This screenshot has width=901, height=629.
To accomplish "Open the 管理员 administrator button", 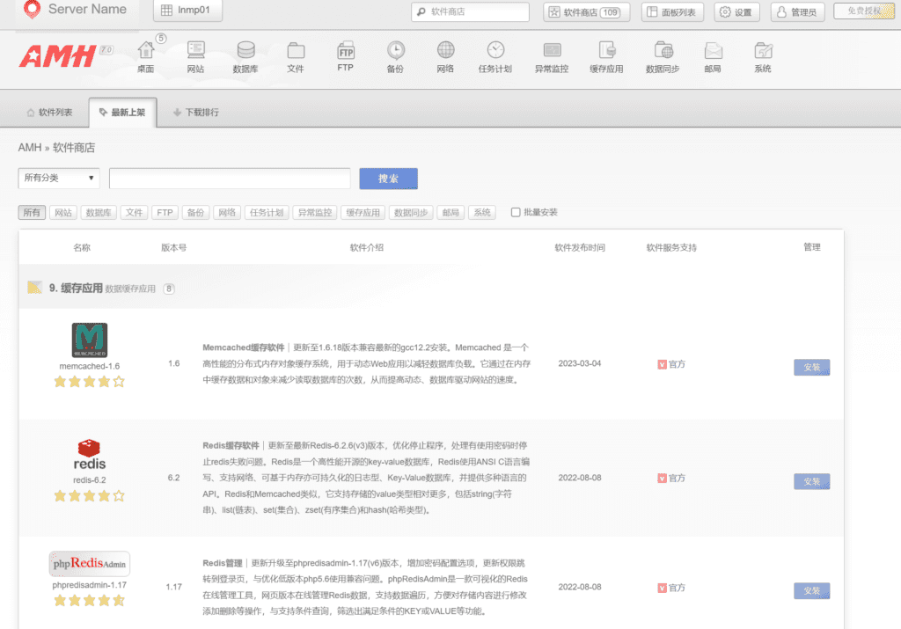I will click(x=797, y=12).
